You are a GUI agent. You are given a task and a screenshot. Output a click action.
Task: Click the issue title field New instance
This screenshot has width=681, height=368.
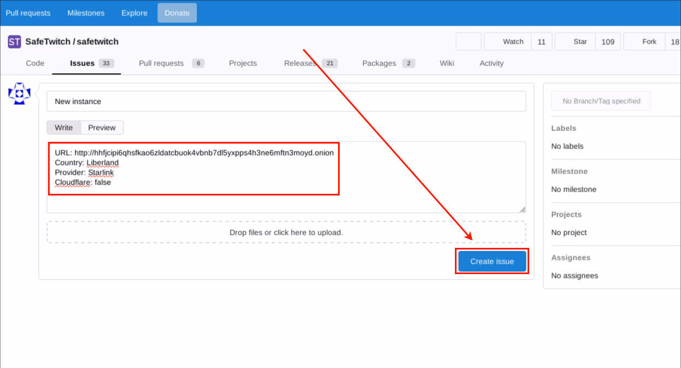(287, 101)
